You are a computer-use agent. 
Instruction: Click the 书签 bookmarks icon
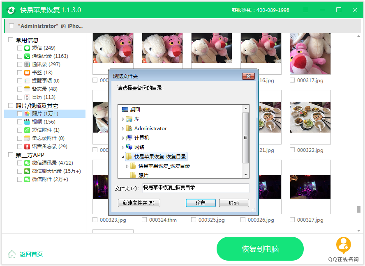pos(27,73)
